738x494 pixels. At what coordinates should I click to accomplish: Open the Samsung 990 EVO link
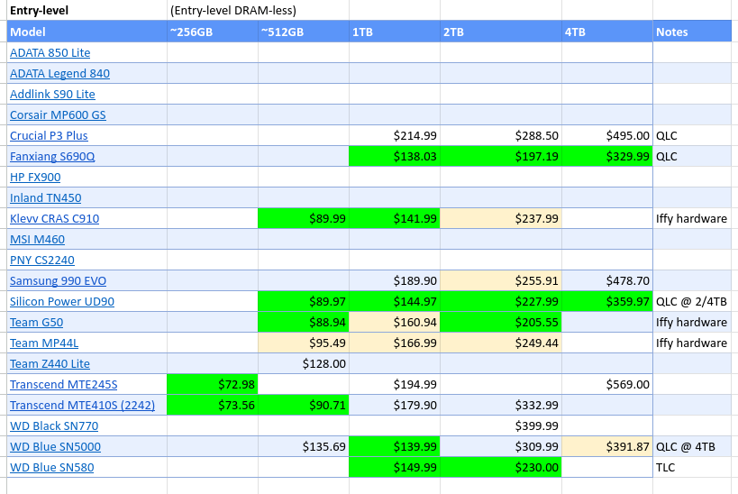(x=58, y=280)
